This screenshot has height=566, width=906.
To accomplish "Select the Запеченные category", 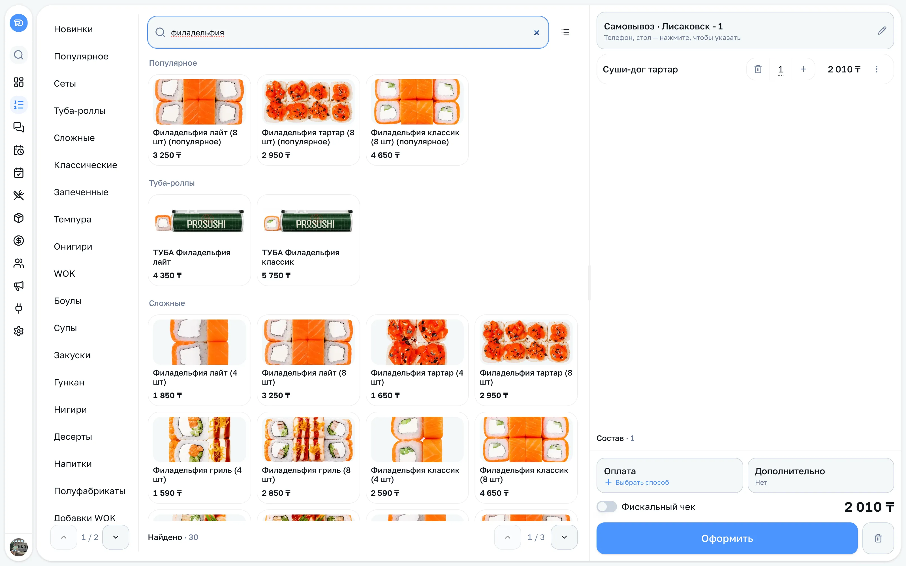I will coord(81,192).
